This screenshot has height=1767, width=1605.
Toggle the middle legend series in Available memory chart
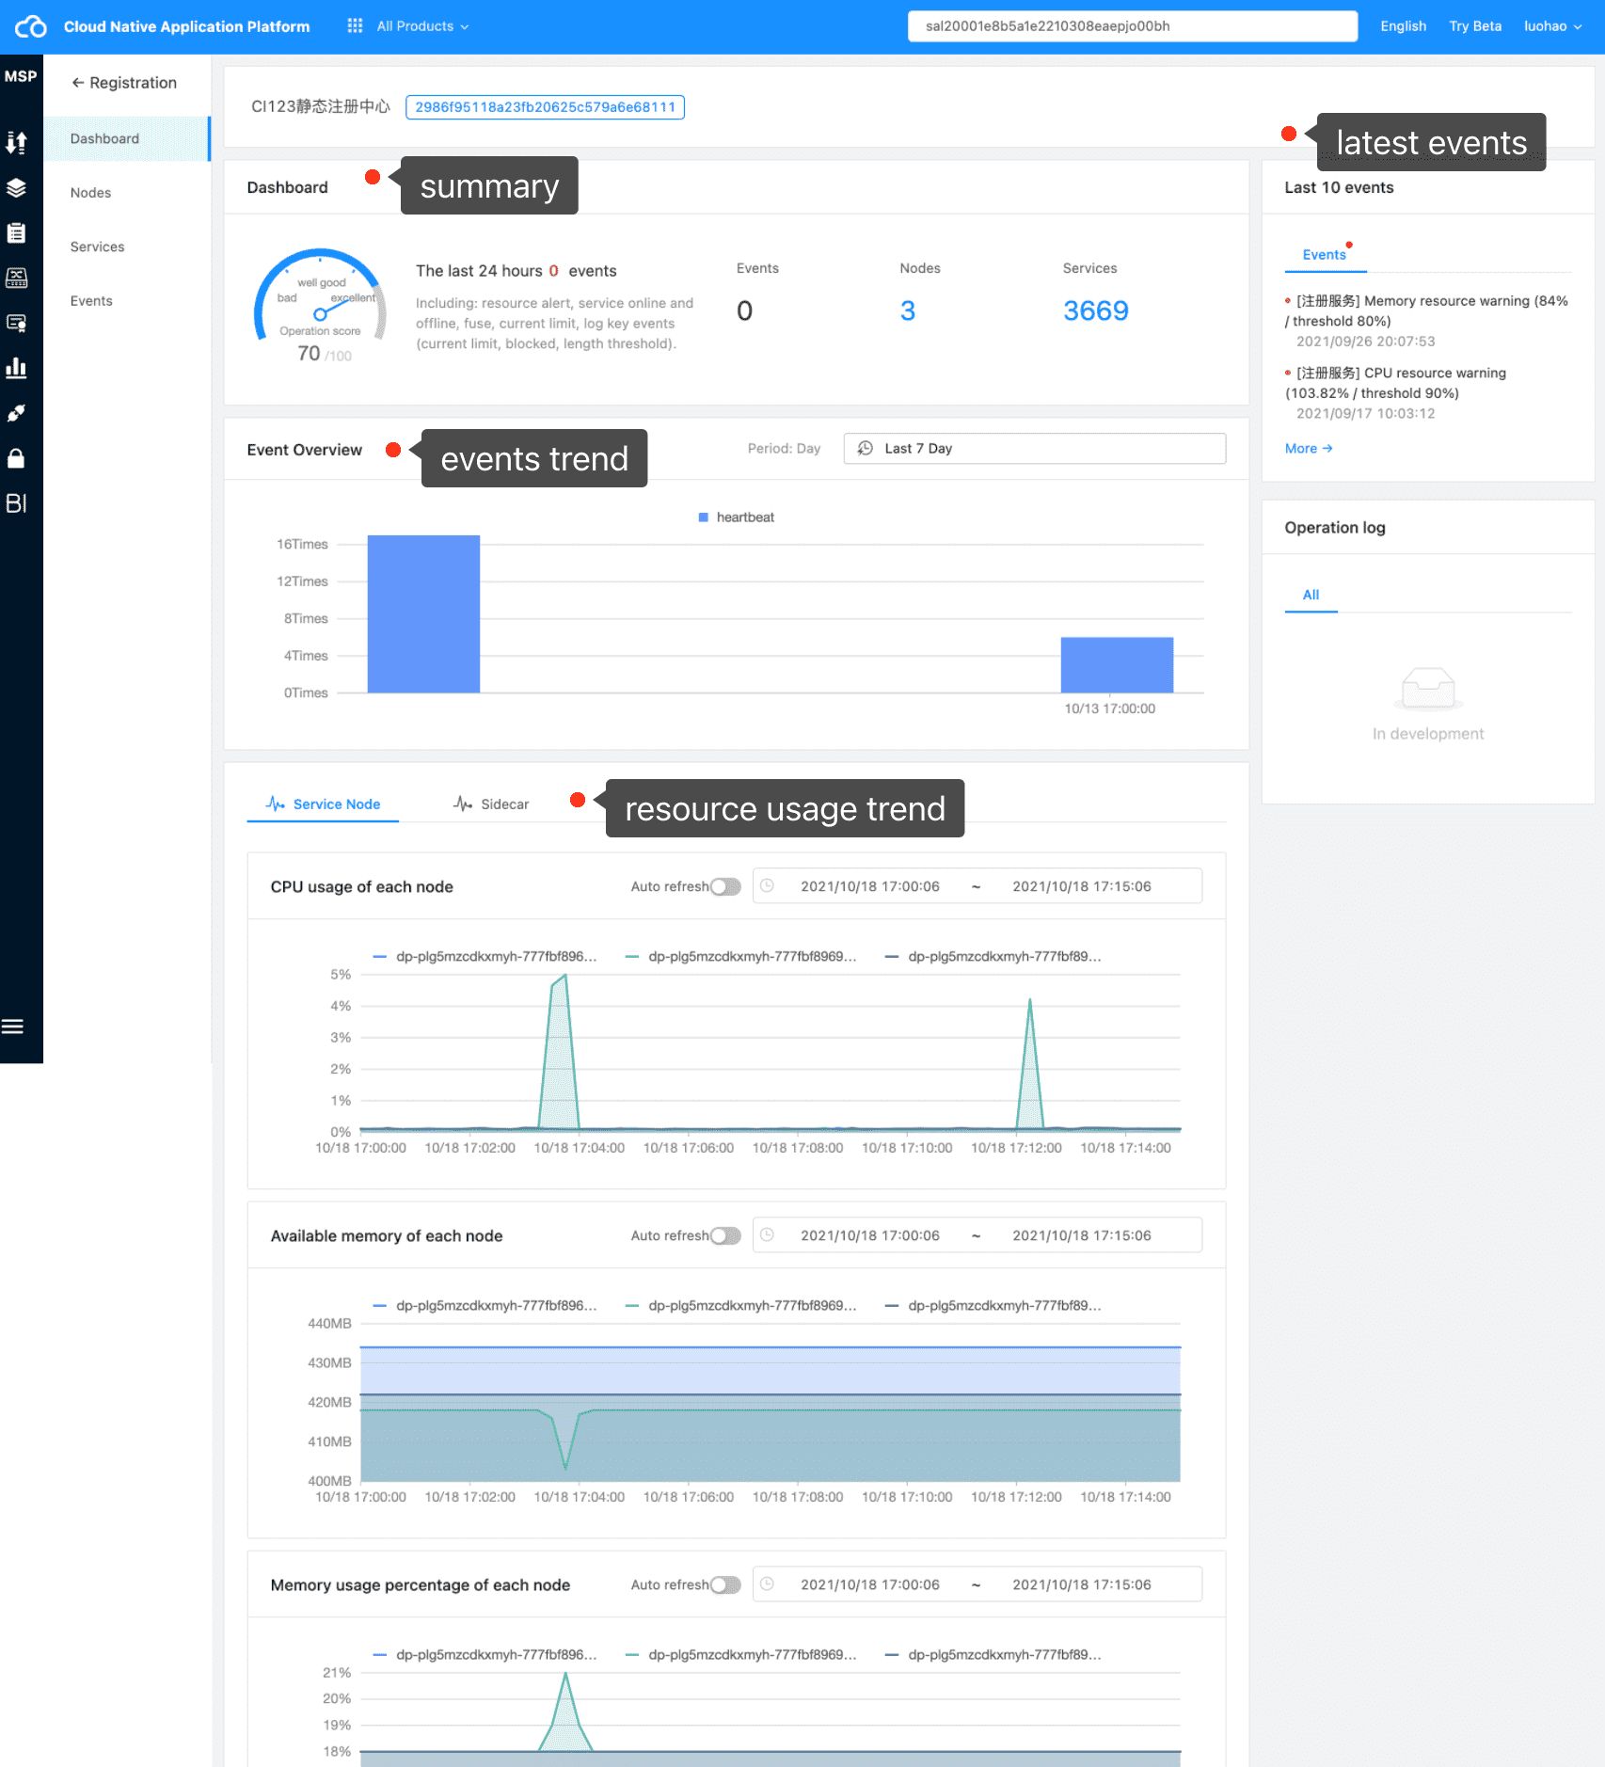point(741,1306)
